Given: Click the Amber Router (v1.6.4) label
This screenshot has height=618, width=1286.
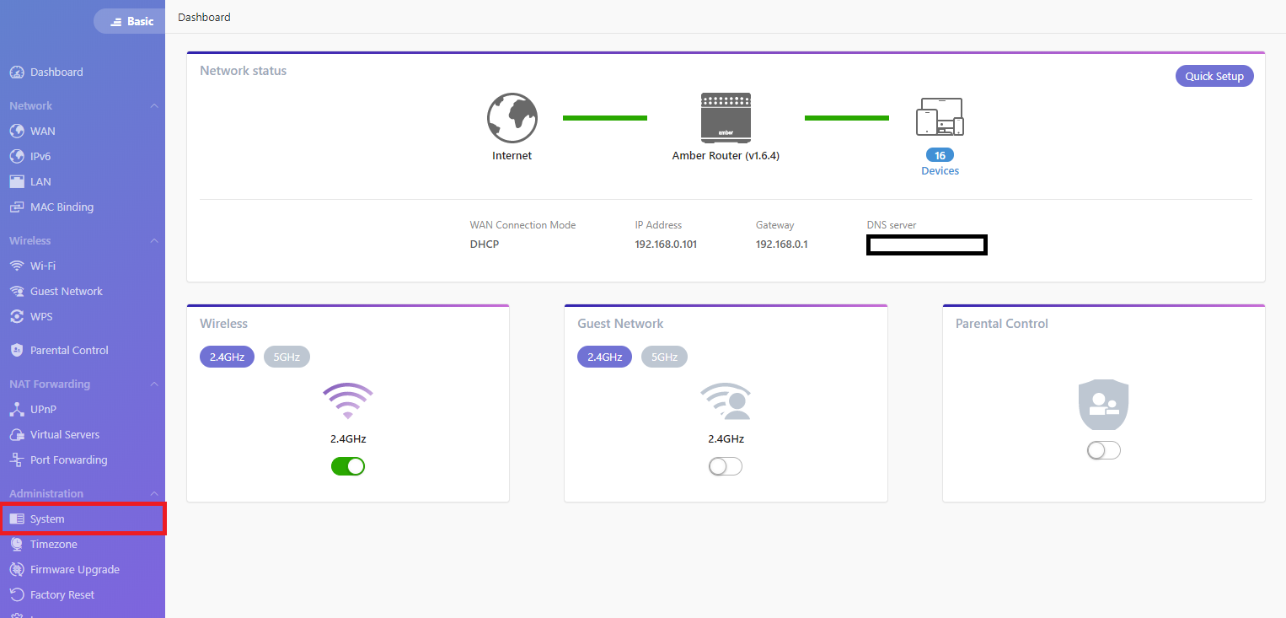Looking at the screenshot, I should click(726, 156).
